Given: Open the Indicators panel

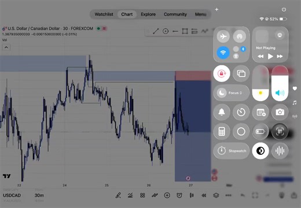Looking at the screenshot, I should pyautogui.click(x=130, y=195).
